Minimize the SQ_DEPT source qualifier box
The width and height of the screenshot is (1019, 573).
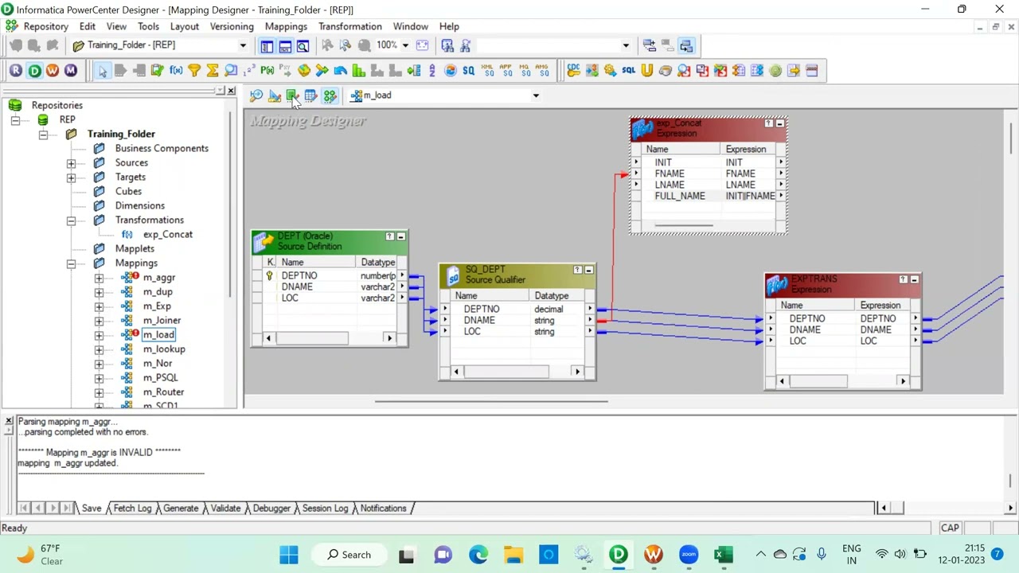(588, 270)
